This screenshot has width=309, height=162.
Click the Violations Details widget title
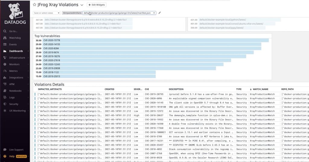(49, 84)
